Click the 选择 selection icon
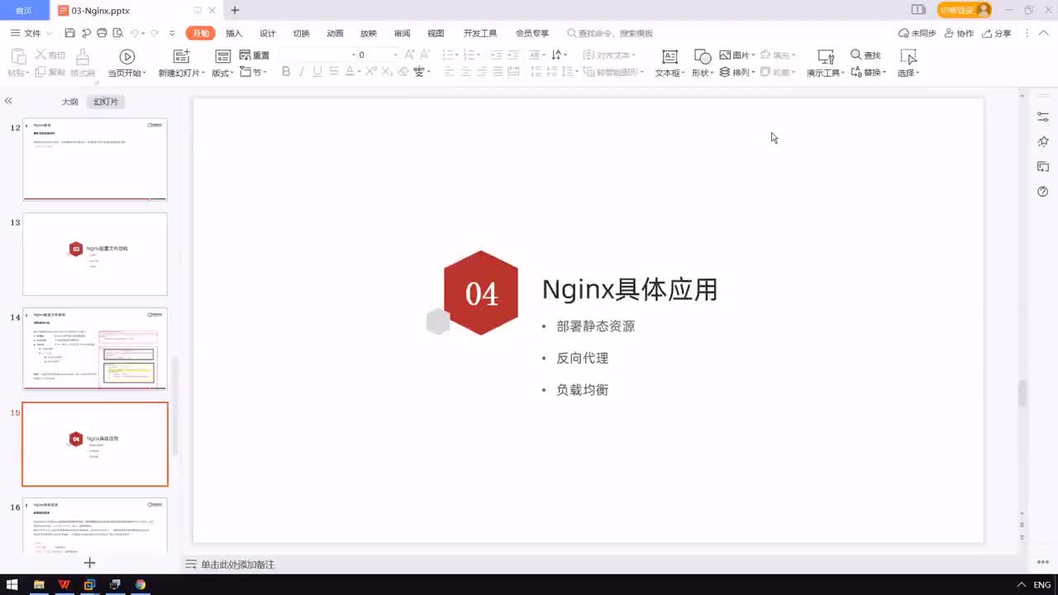 (908, 56)
